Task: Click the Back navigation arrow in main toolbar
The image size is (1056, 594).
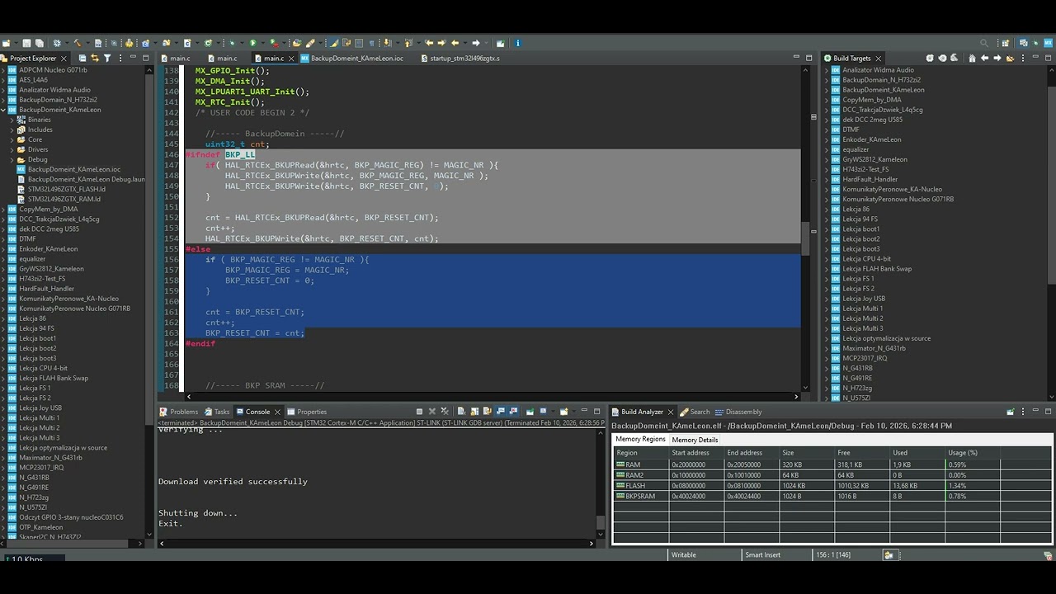Action: click(x=455, y=43)
